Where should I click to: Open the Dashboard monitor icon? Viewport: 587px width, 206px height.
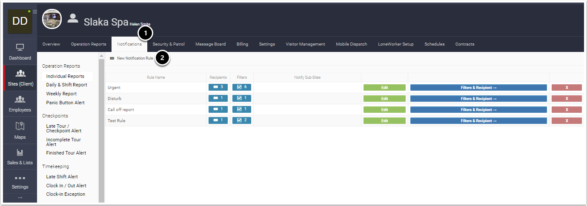pyautogui.click(x=20, y=47)
